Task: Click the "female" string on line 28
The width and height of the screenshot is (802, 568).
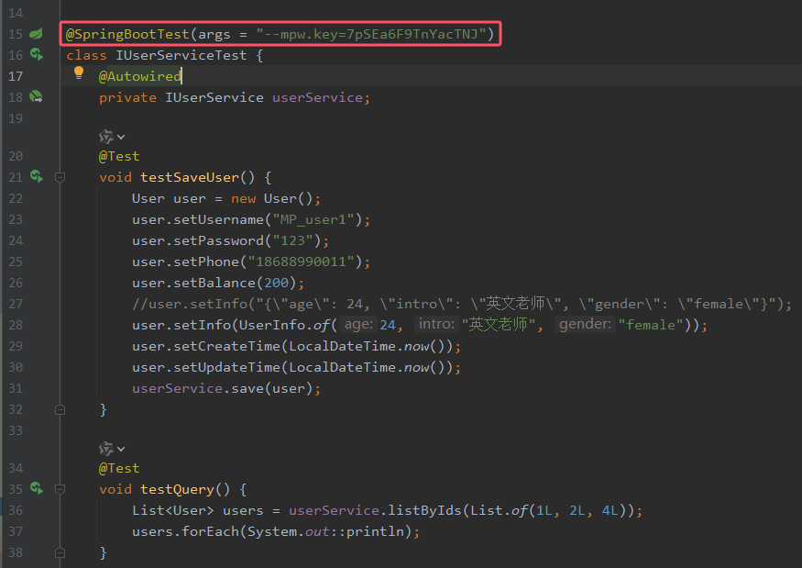Action: pyautogui.click(x=651, y=325)
